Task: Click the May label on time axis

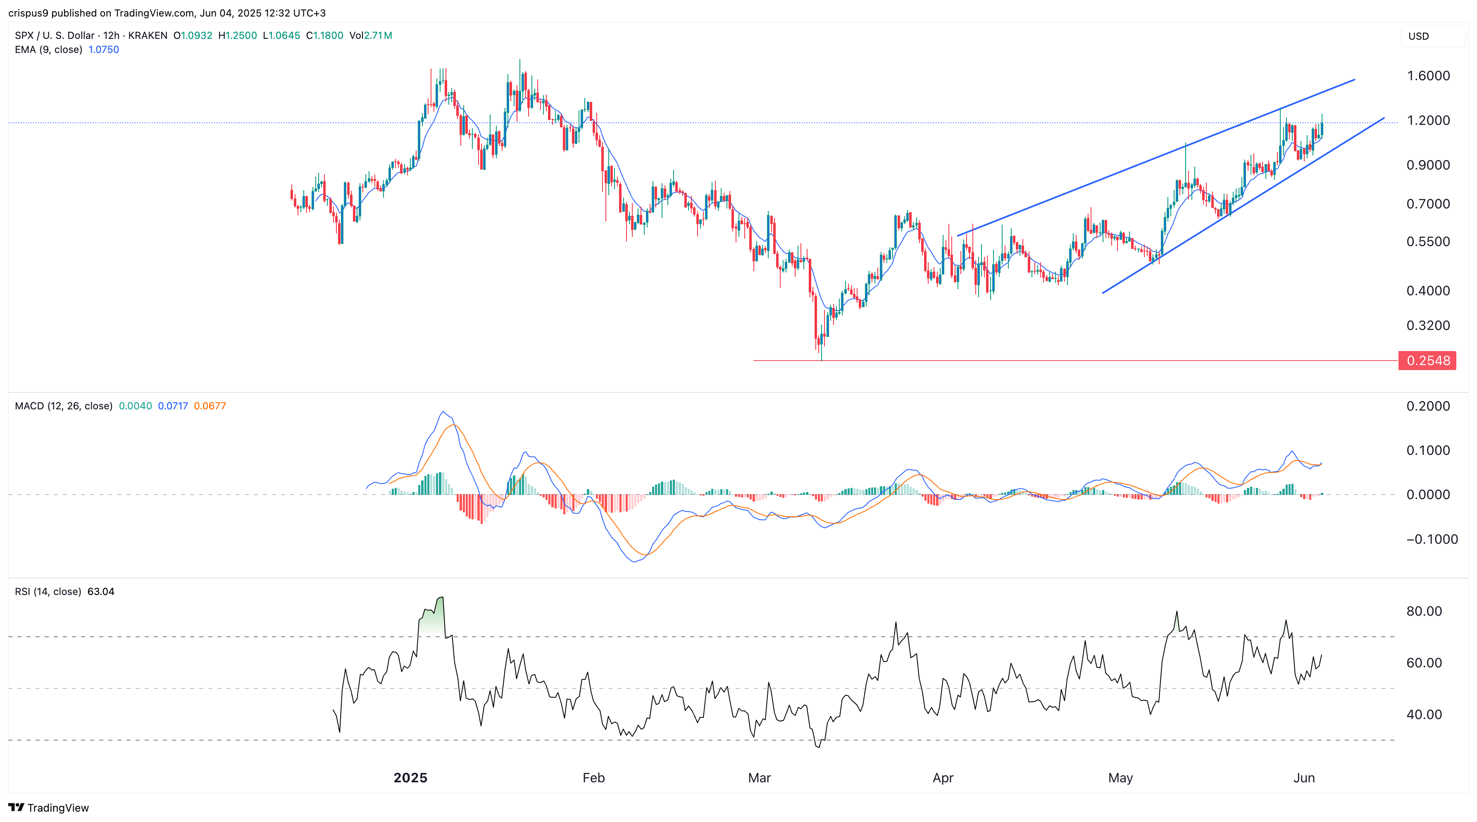Action: [x=1120, y=778]
